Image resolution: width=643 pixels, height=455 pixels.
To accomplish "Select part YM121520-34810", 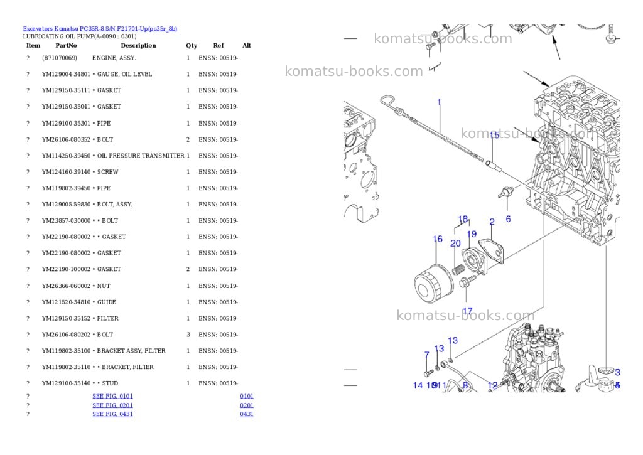I will coord(66,302).
